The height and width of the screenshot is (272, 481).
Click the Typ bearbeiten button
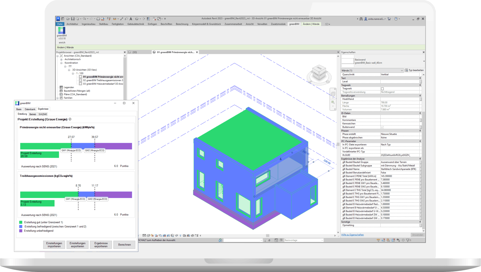(x=414, y=70)
